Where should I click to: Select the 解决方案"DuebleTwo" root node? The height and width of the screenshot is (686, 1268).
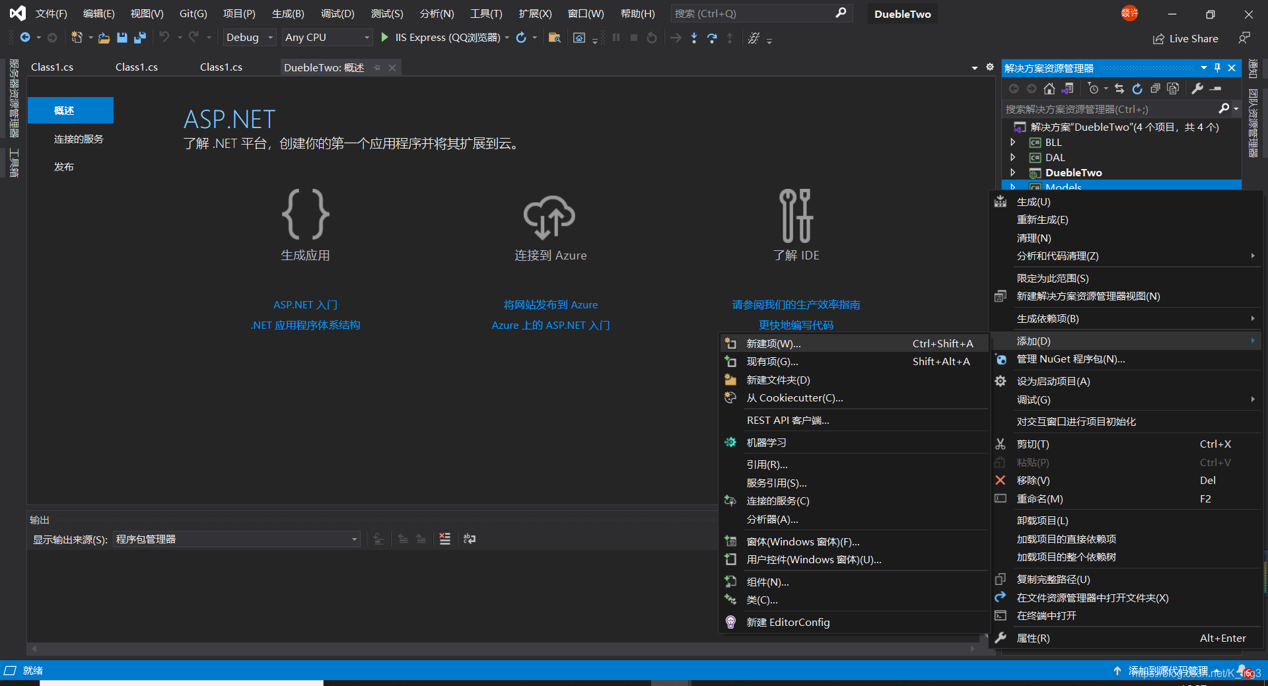coord(1124,127)
